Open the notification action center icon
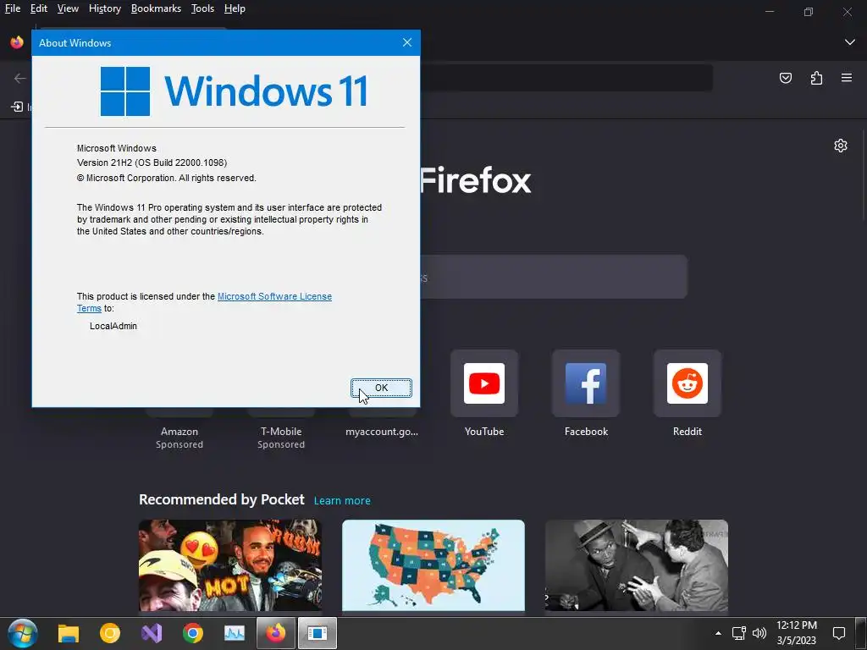The width and height of the screenshot is (867, 650). coord(839,633)
